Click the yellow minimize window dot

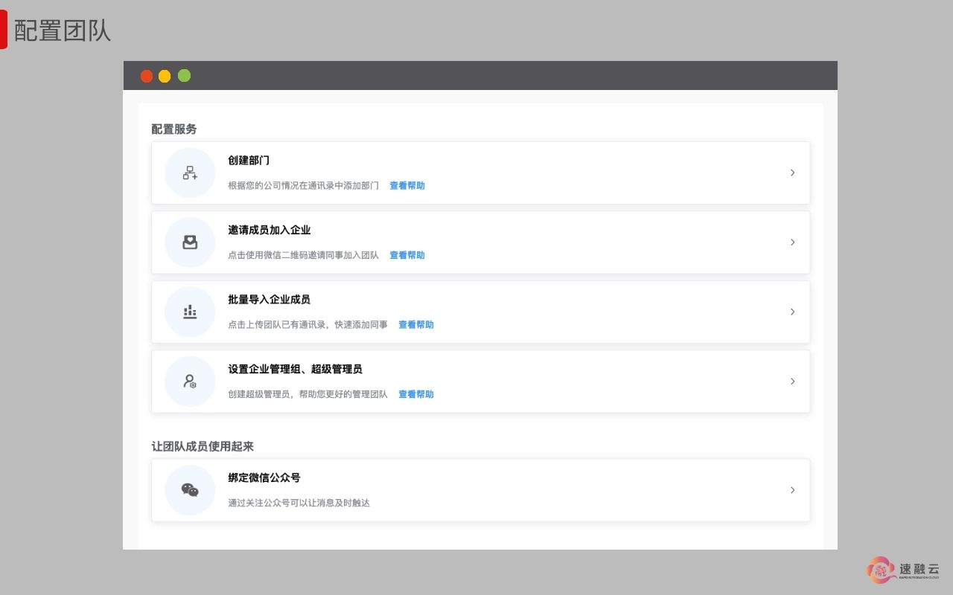(165, 76)
